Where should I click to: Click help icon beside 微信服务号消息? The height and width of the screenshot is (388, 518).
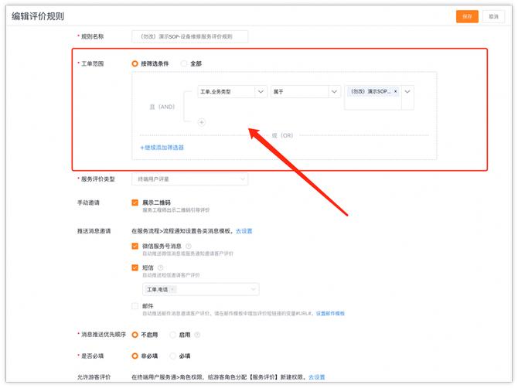(189, 247)
